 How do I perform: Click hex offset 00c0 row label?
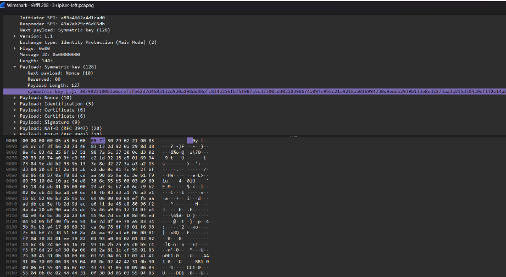click(x=12, y=187)
